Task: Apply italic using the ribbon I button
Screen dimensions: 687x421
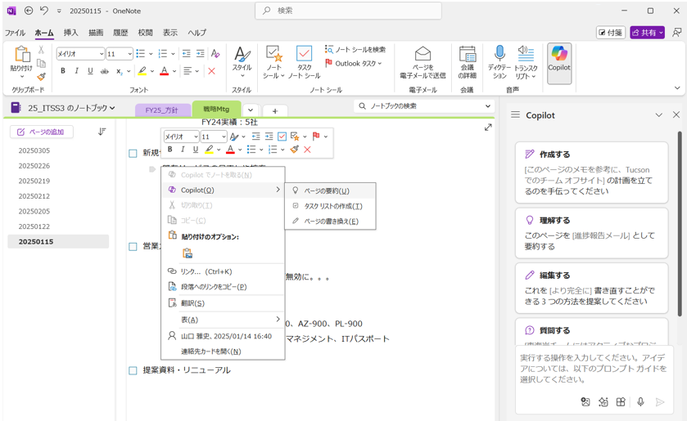Action: pos(77,71)
